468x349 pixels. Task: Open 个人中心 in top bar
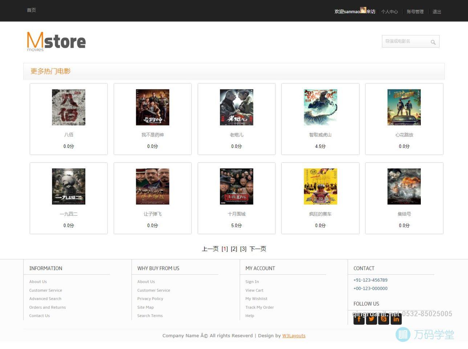pos(390,12)
